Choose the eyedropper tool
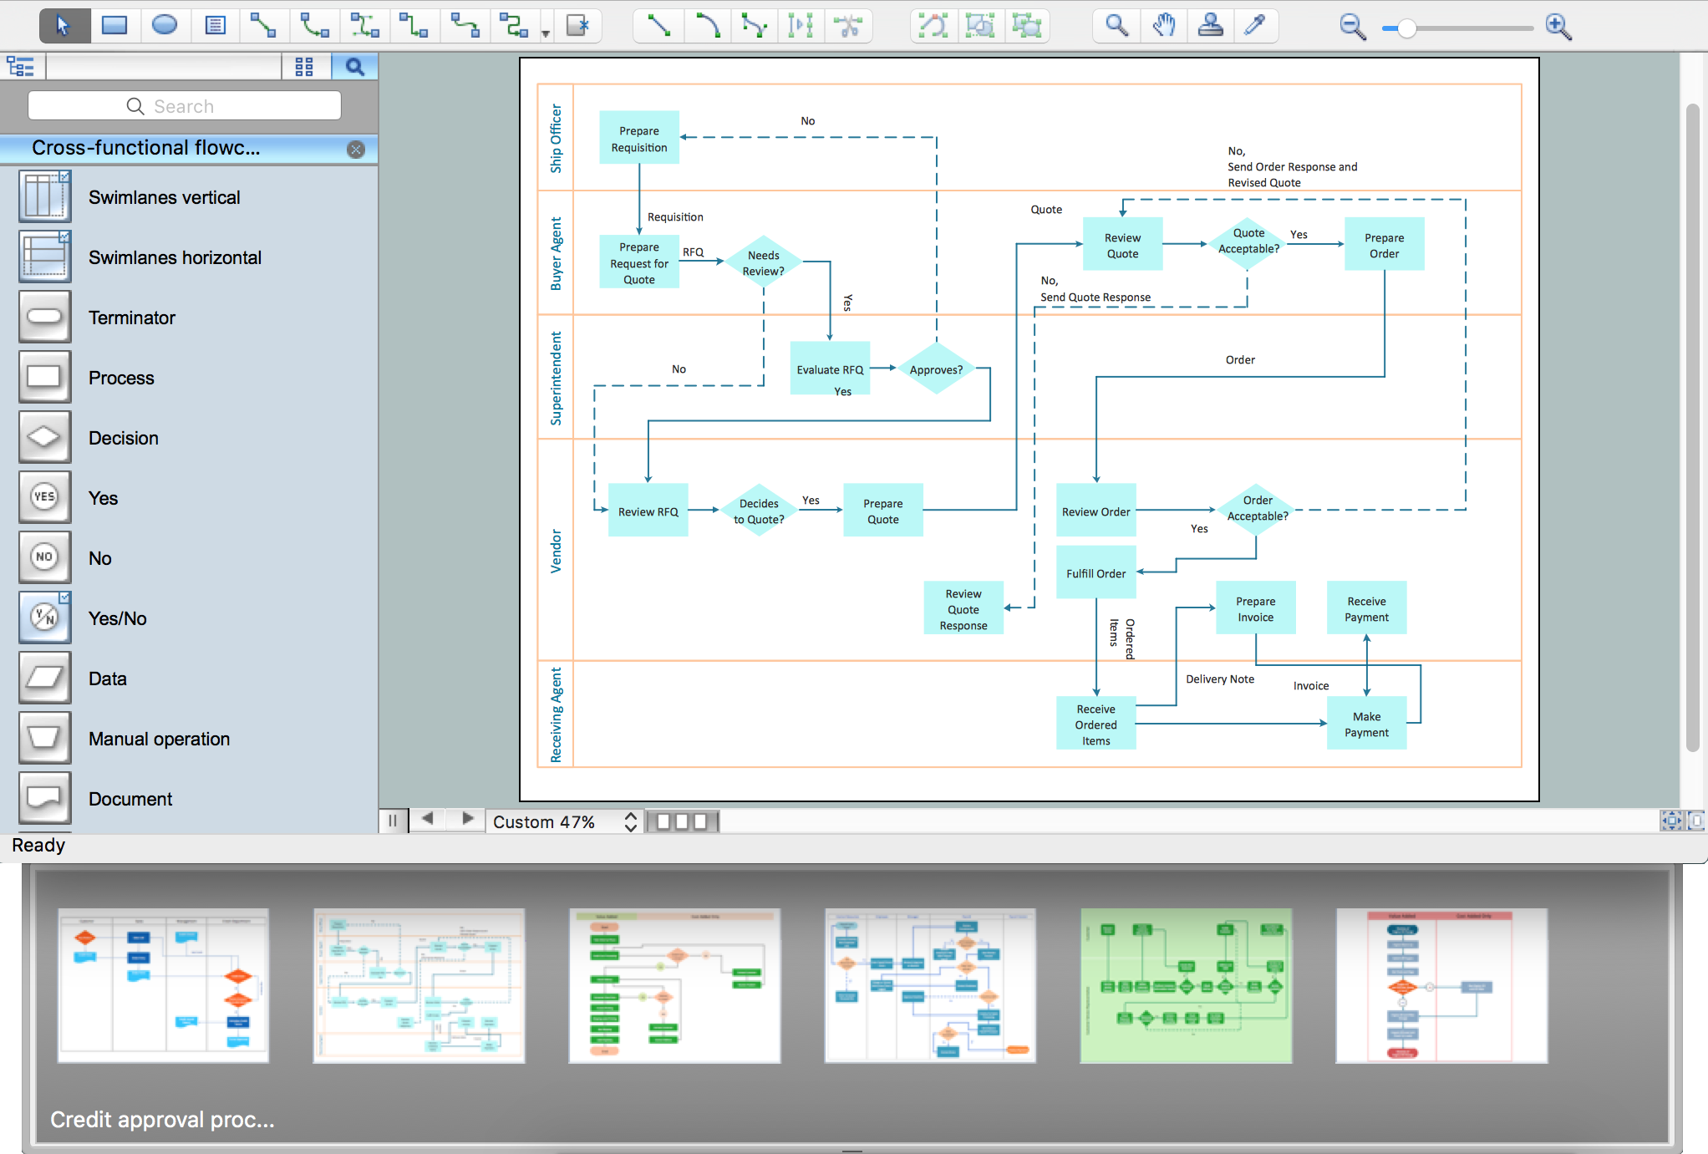The height and width of the screenshot is (1154, 1708). coord(1254,26)
